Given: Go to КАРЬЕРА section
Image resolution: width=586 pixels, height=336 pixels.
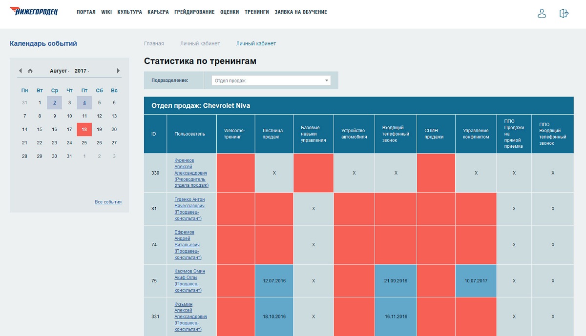Looking at the screenshot, I should tap(158, 12).
